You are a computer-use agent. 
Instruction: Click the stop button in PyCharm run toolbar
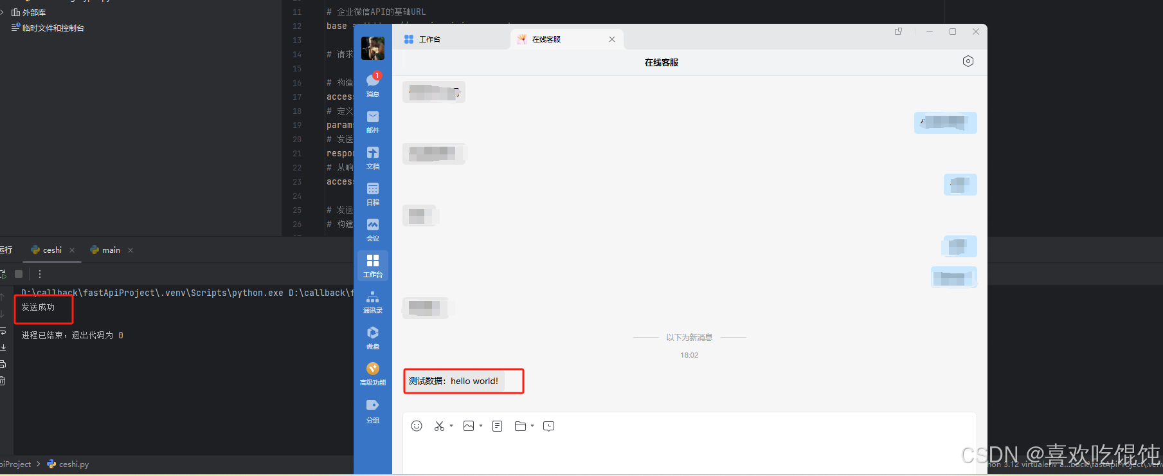(x=19, y=274)
